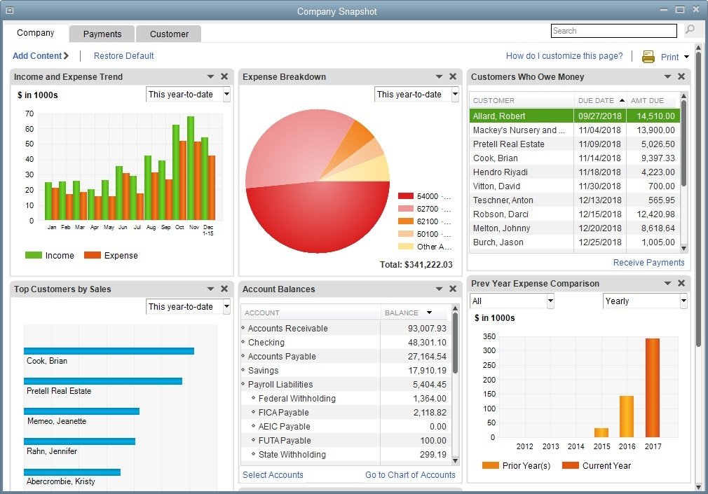This screenshot has height=494, width=708.
Task: Sort customers by the Due Date column
Action: pos(599,101)
